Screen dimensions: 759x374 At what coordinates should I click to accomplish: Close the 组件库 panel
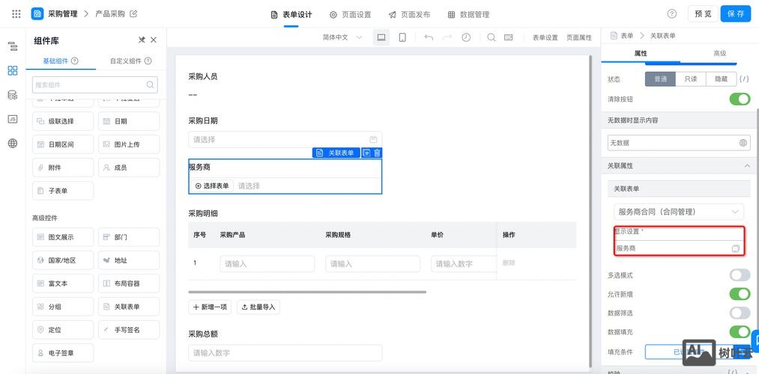click(154, 40)
